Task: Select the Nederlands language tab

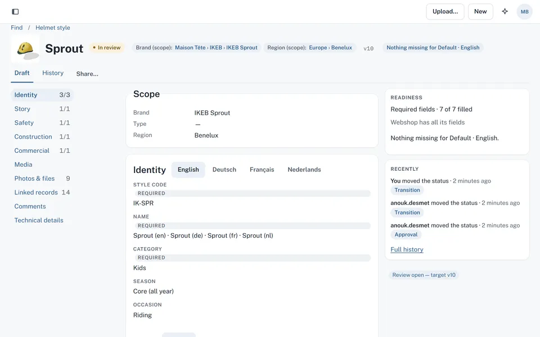Action: tap(304, 170)
